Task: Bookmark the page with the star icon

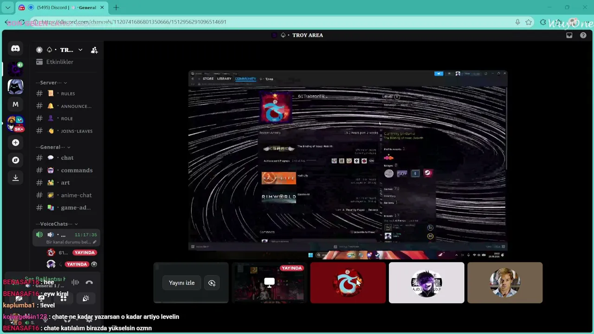Action: (529, 22)
